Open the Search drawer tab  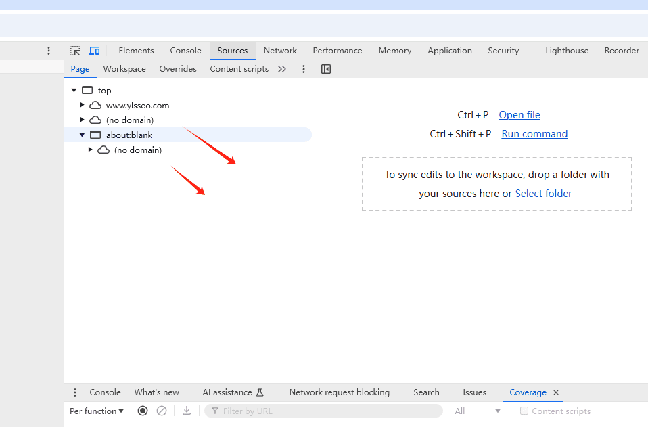click(427, 392)
